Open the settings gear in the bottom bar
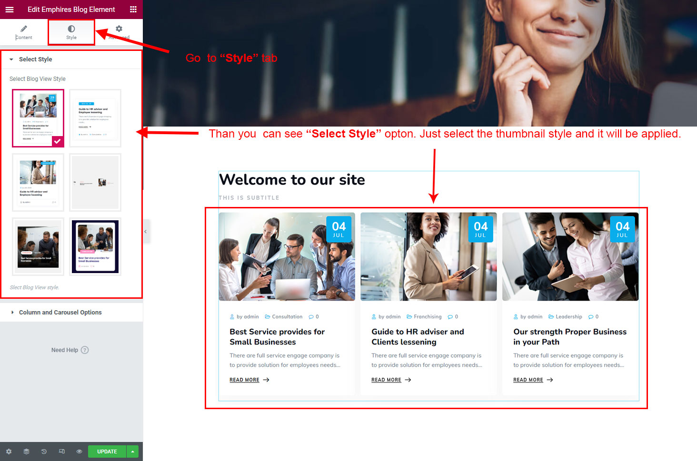 click(x=9, y=451)
